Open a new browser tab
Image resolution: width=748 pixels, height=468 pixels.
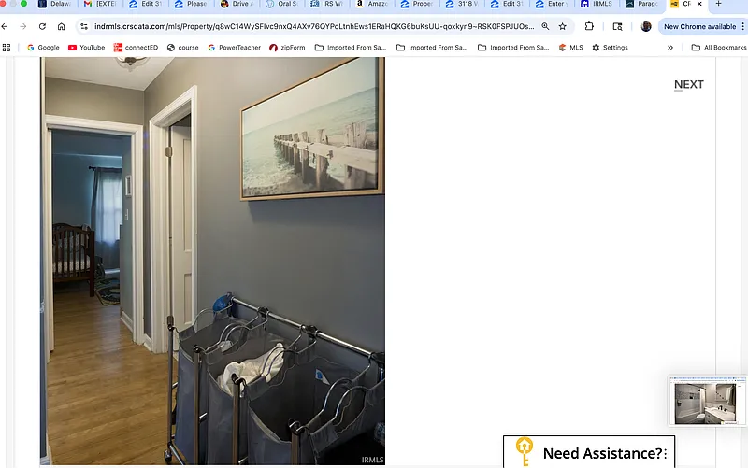pyautogui.click(x=718, y=4)
